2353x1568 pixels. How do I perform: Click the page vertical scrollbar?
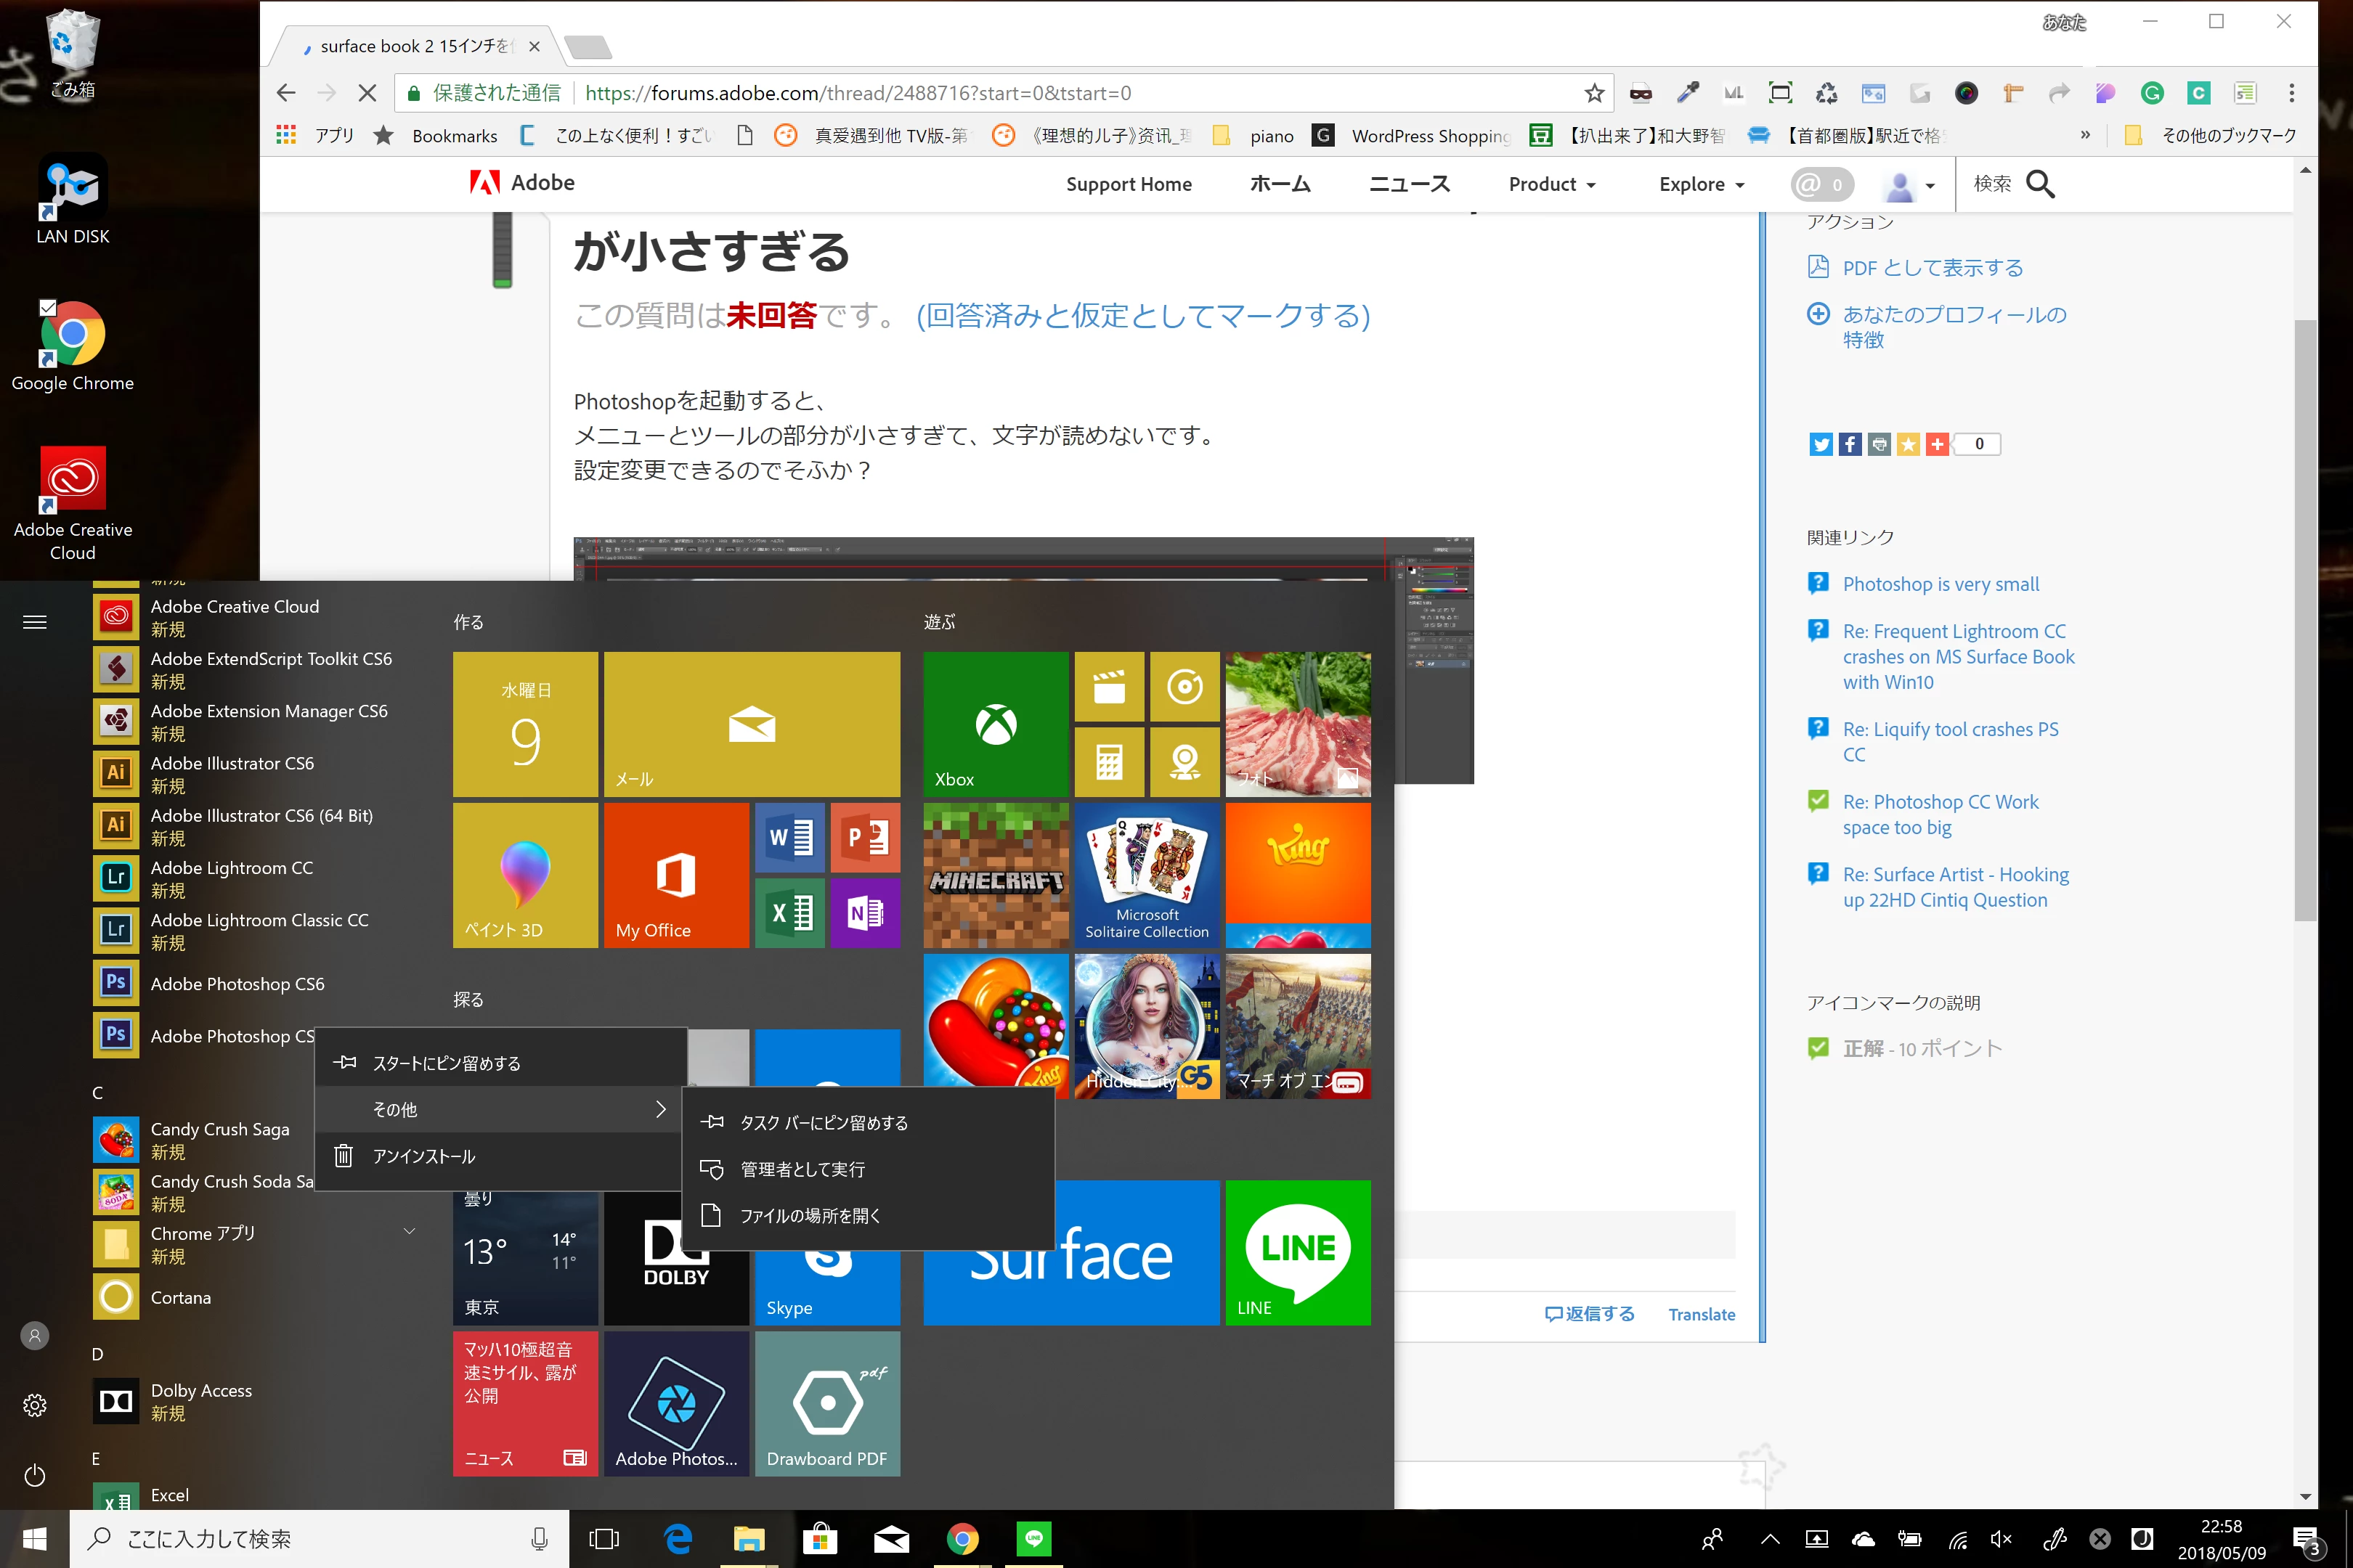(2305, 620)
